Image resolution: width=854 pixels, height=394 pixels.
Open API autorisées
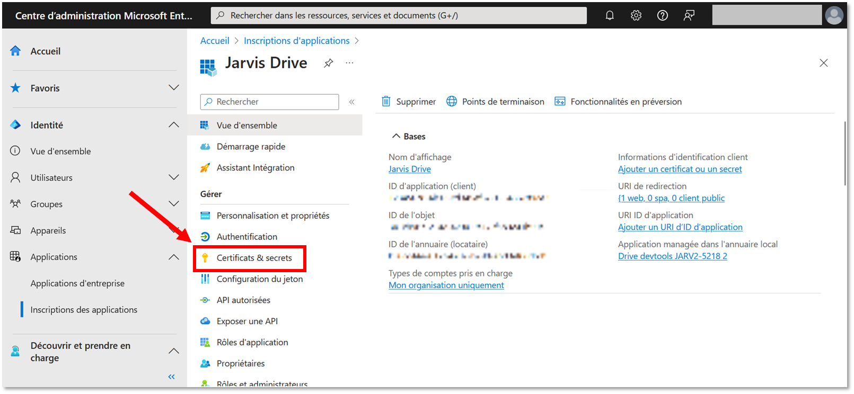(x=243, y=300)
